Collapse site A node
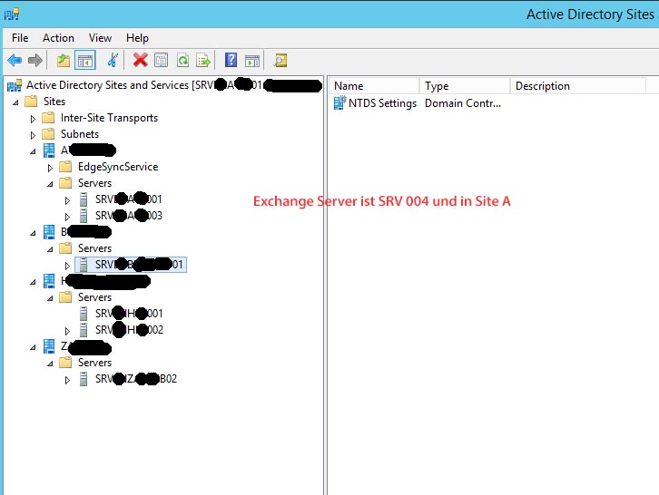The width and height of the screenshot is (659, 495). click(x=34, y=151)
